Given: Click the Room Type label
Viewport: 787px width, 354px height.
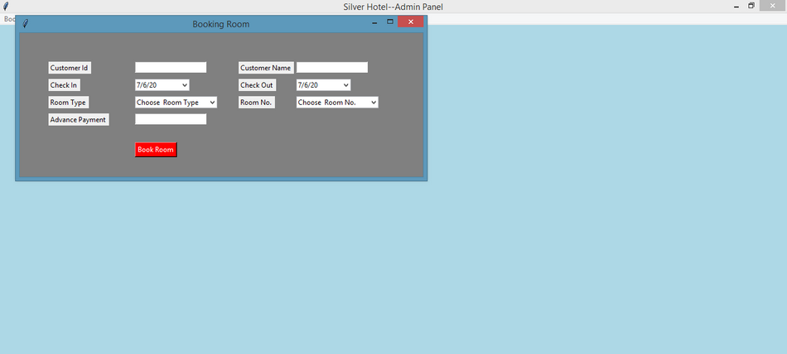Looking at the screenshot, I should pos(68,103).
